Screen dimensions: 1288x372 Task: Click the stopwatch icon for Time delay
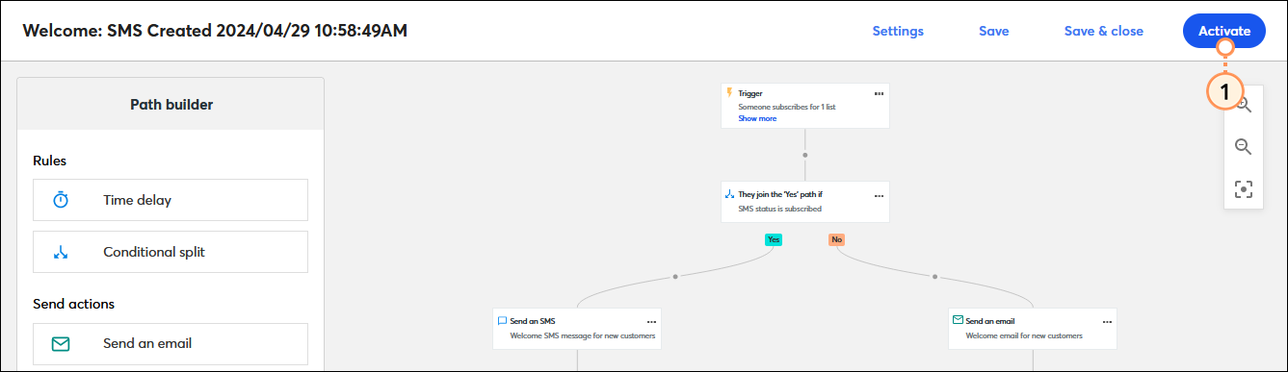(x=61, y=200)
